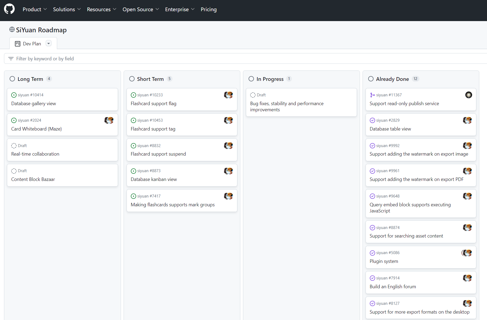Click the merged pull request icon for #11367
Screen dimensions: 487x320
coord(372,95)
